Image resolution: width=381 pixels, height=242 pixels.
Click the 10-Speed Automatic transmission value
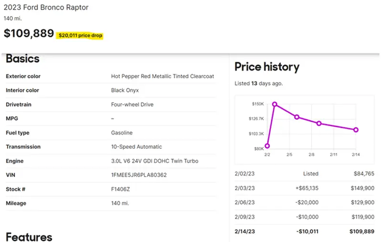pyautogui.click(x=136, y=147)
